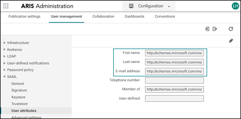Go to the Dashboards tab
The image size is (241, 119).
[134, 16]
